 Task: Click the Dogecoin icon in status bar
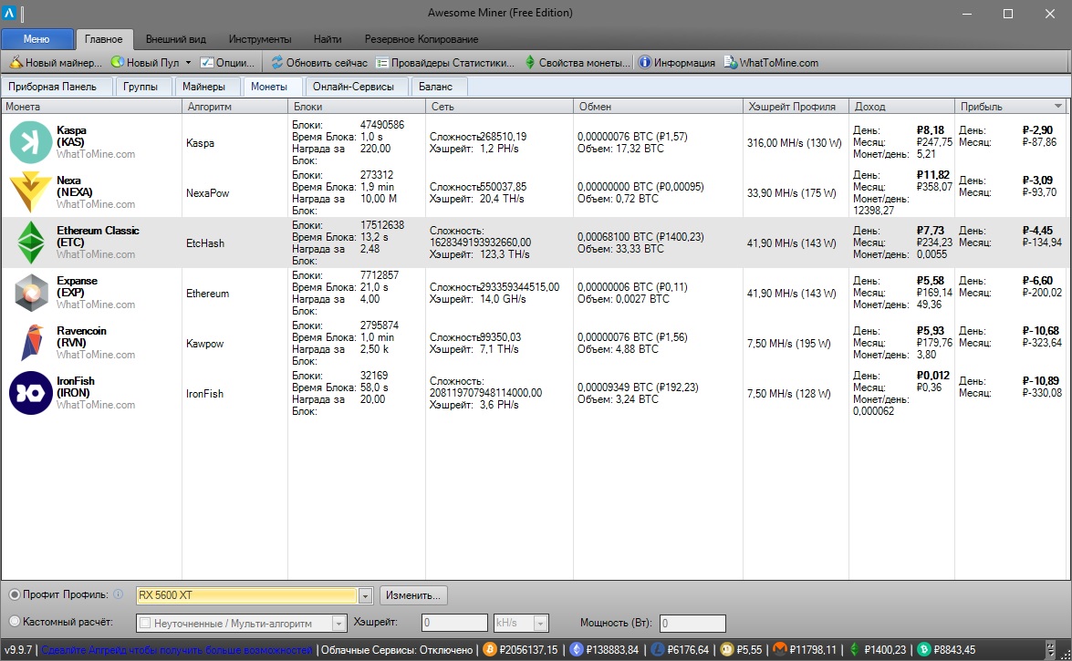pyautogui.click(x=727, y=649)
